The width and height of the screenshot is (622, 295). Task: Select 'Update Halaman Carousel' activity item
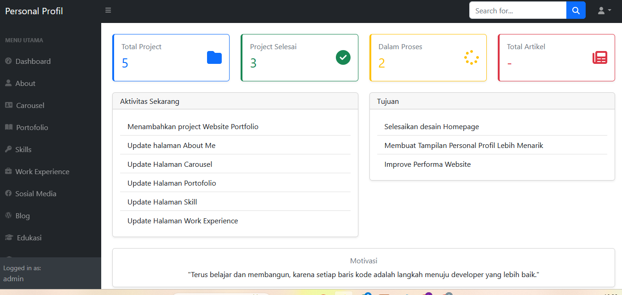pos(170,165)
